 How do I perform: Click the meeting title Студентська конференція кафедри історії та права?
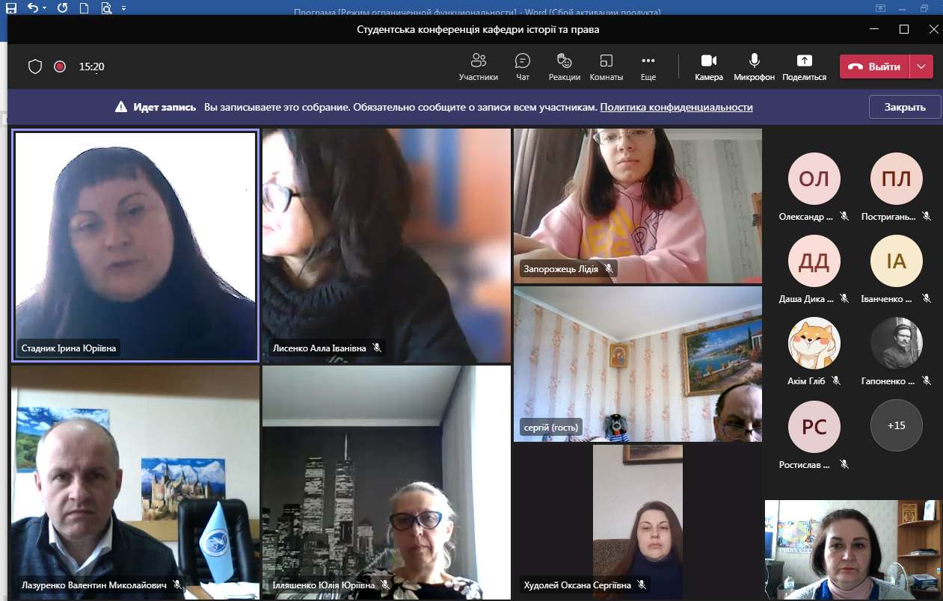pos(478,30)
